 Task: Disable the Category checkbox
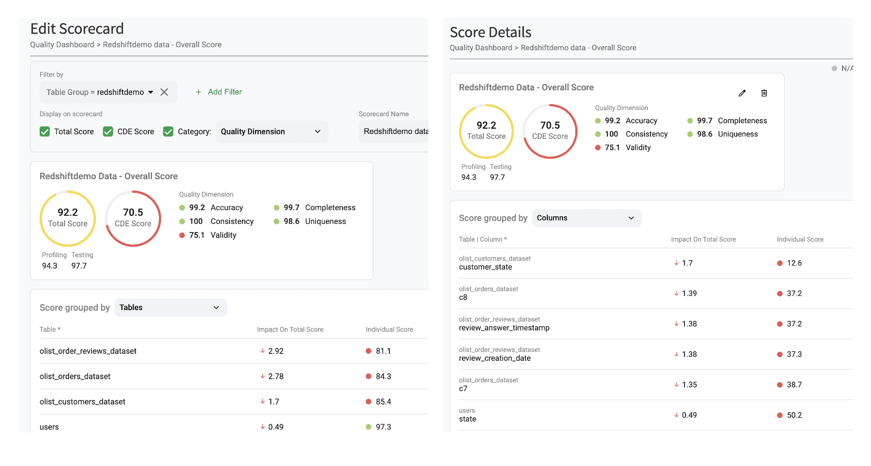tap(168, 131)
